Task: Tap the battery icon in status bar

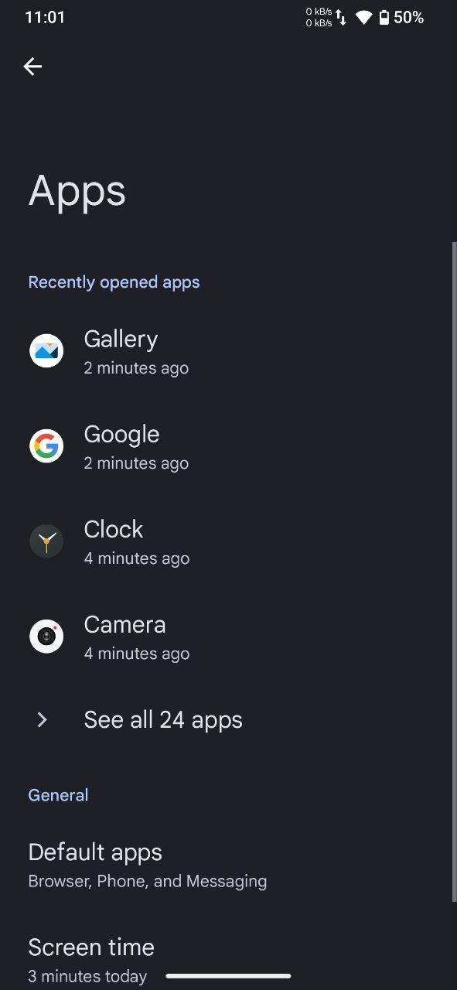Action: 384,17
